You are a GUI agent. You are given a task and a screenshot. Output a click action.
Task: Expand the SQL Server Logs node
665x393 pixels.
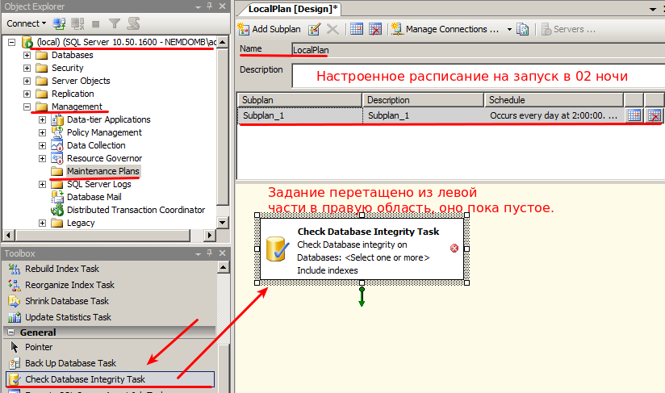point(43,184)
